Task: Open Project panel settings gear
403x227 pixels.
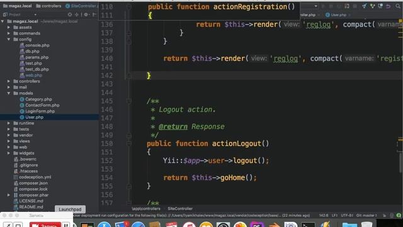Action: pyautogui.click(x=86, y=15)
